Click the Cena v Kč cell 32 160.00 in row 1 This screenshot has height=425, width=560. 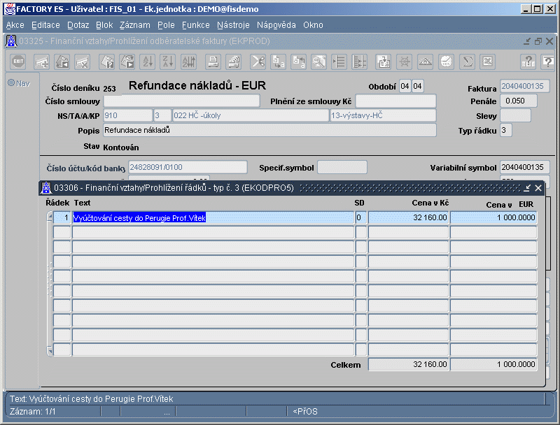pyautogui.click(x=408, y=217)
